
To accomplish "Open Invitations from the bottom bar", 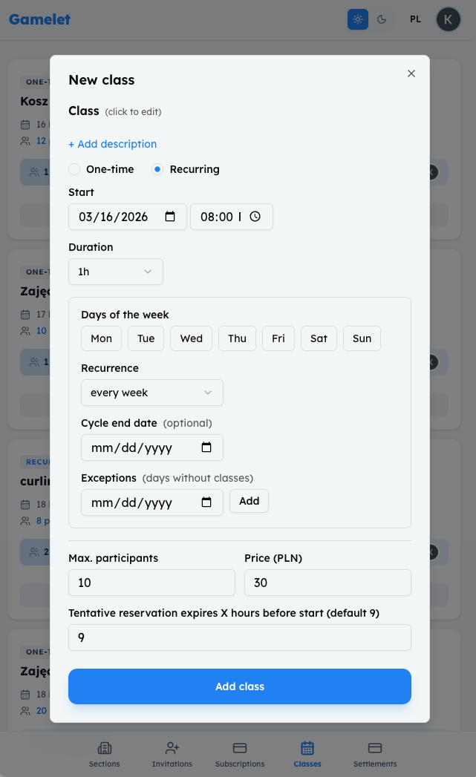I will tap(172, 753).
